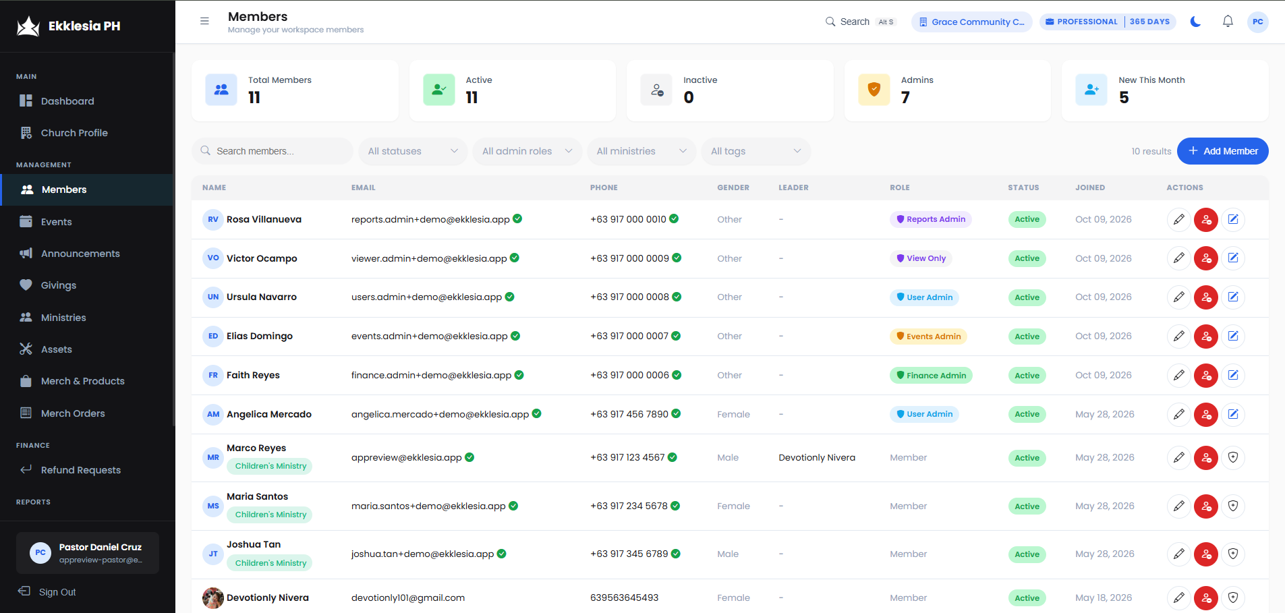The height and width of the screenshot is (613, 1285).
Task: Click the NAME column header
Action: (215, 187)
